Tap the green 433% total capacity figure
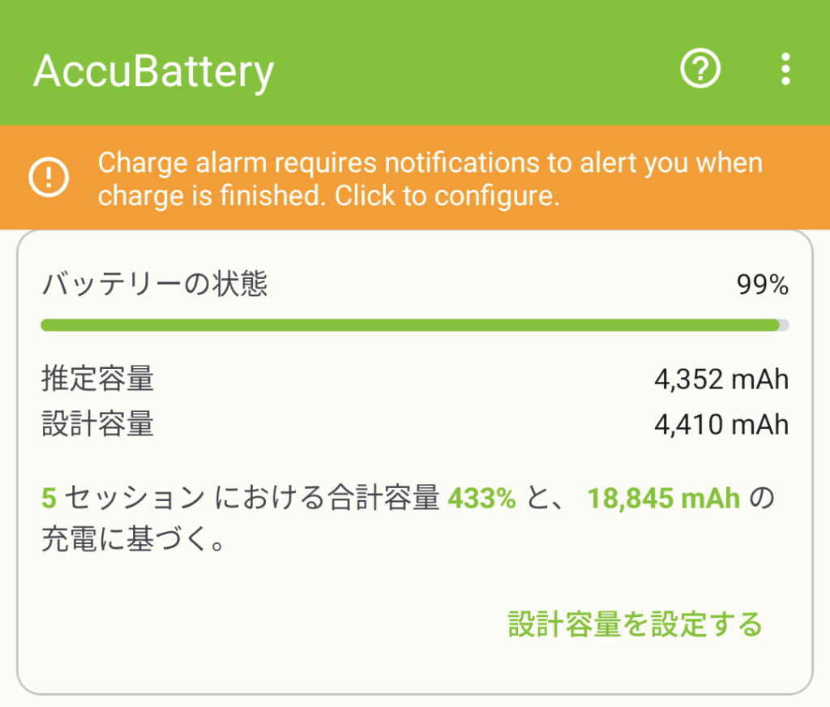 click(x=481, y=499)
